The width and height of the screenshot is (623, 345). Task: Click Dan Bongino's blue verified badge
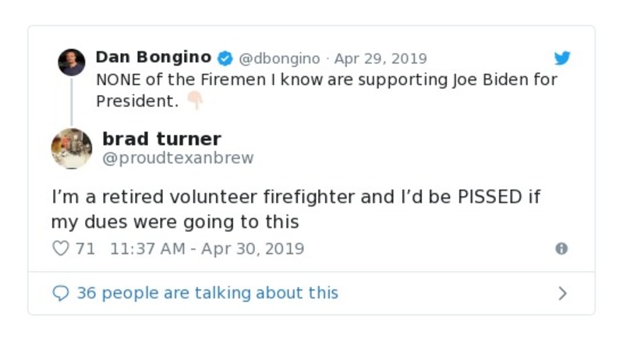pos(225,58)
